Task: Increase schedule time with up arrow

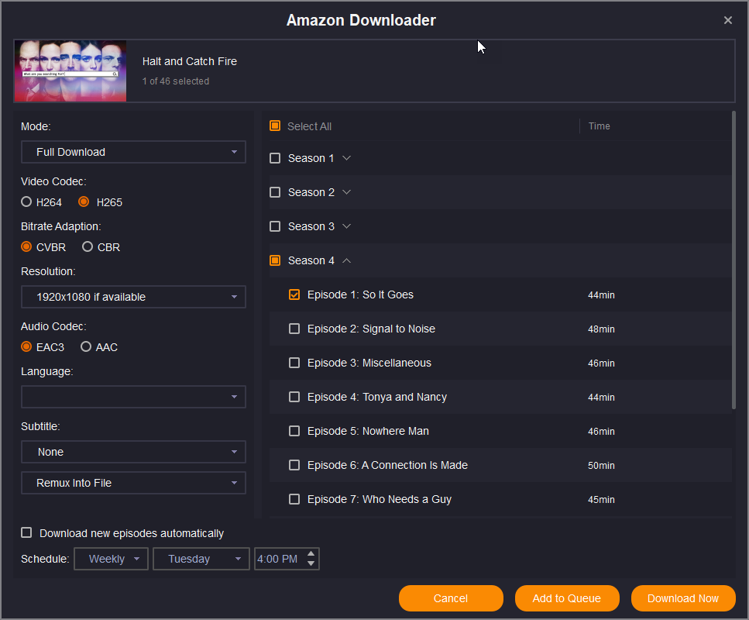Action: pyautogui.click(x=311, y=554)
